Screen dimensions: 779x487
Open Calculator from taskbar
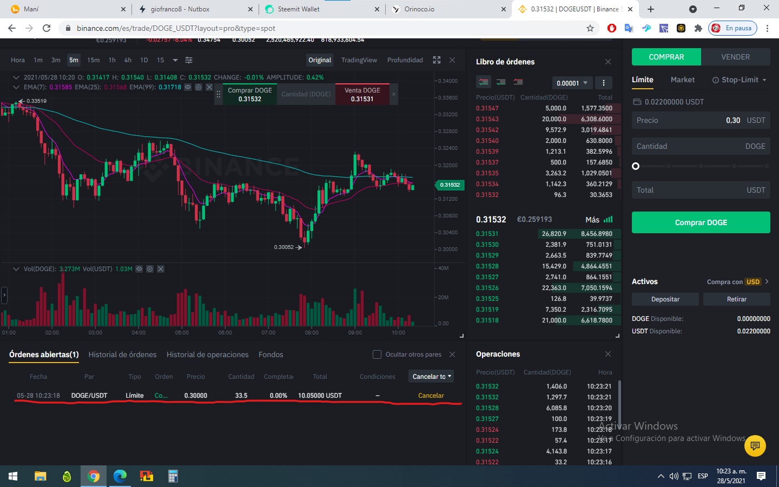click(x=173, y=476)
